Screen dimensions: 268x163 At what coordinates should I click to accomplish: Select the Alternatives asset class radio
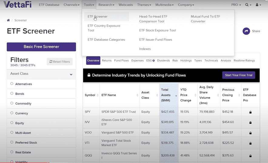coord(12,84)
